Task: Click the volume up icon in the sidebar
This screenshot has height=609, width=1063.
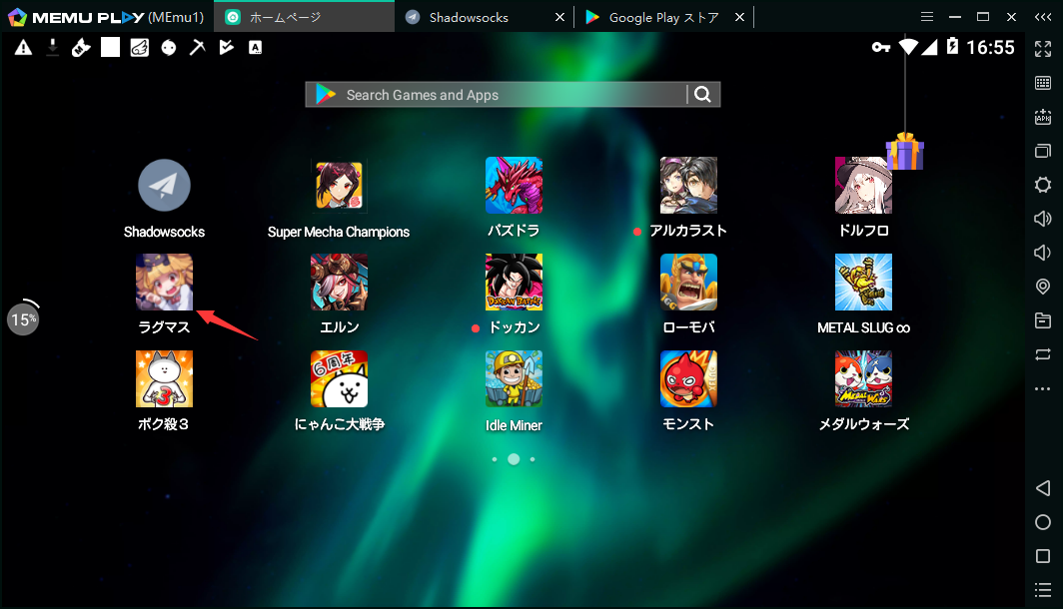Action: pos(1043,219)
